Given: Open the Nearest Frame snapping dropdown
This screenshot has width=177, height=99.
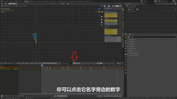Looking at the screenshot, I should 112,63.
